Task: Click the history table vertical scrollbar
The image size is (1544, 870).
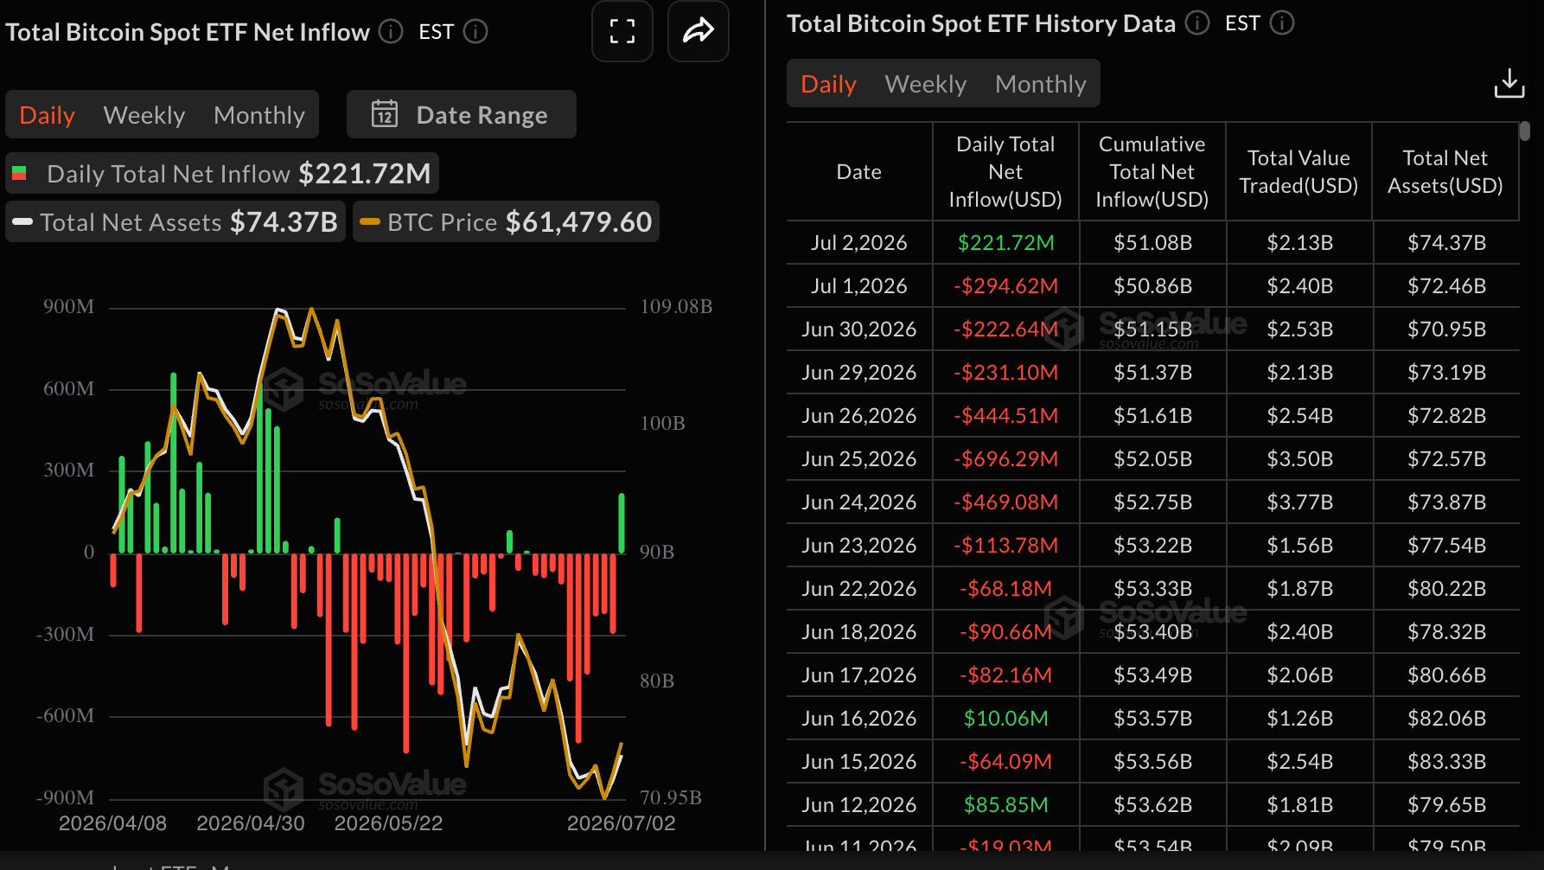Action: click(1525, 131)
